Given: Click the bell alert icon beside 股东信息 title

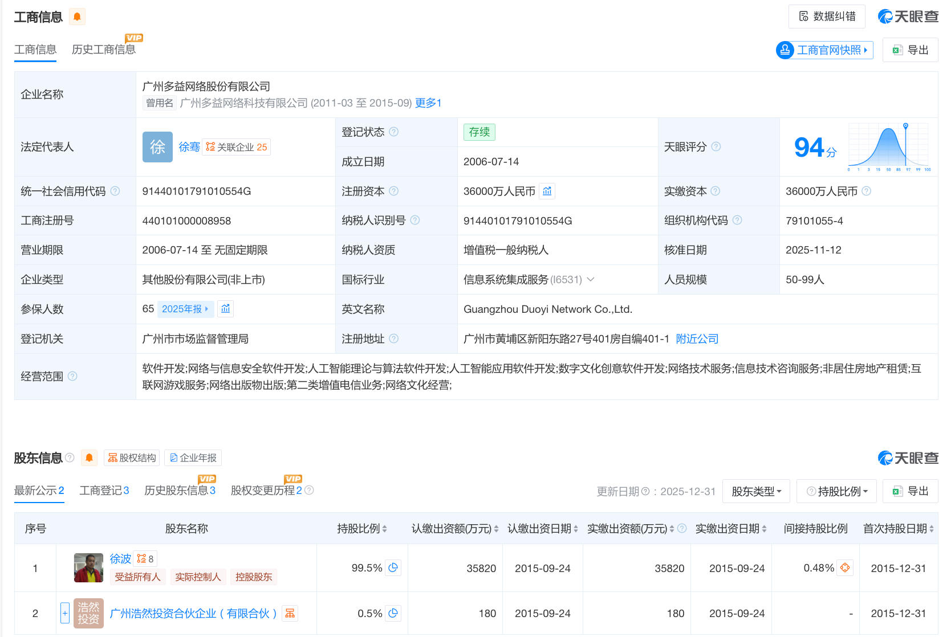Looking at the screenshot, I should (x=89, y=458).
